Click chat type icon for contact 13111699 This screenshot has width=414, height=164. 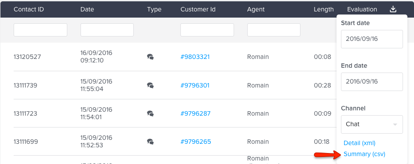(x=150, y=142)
